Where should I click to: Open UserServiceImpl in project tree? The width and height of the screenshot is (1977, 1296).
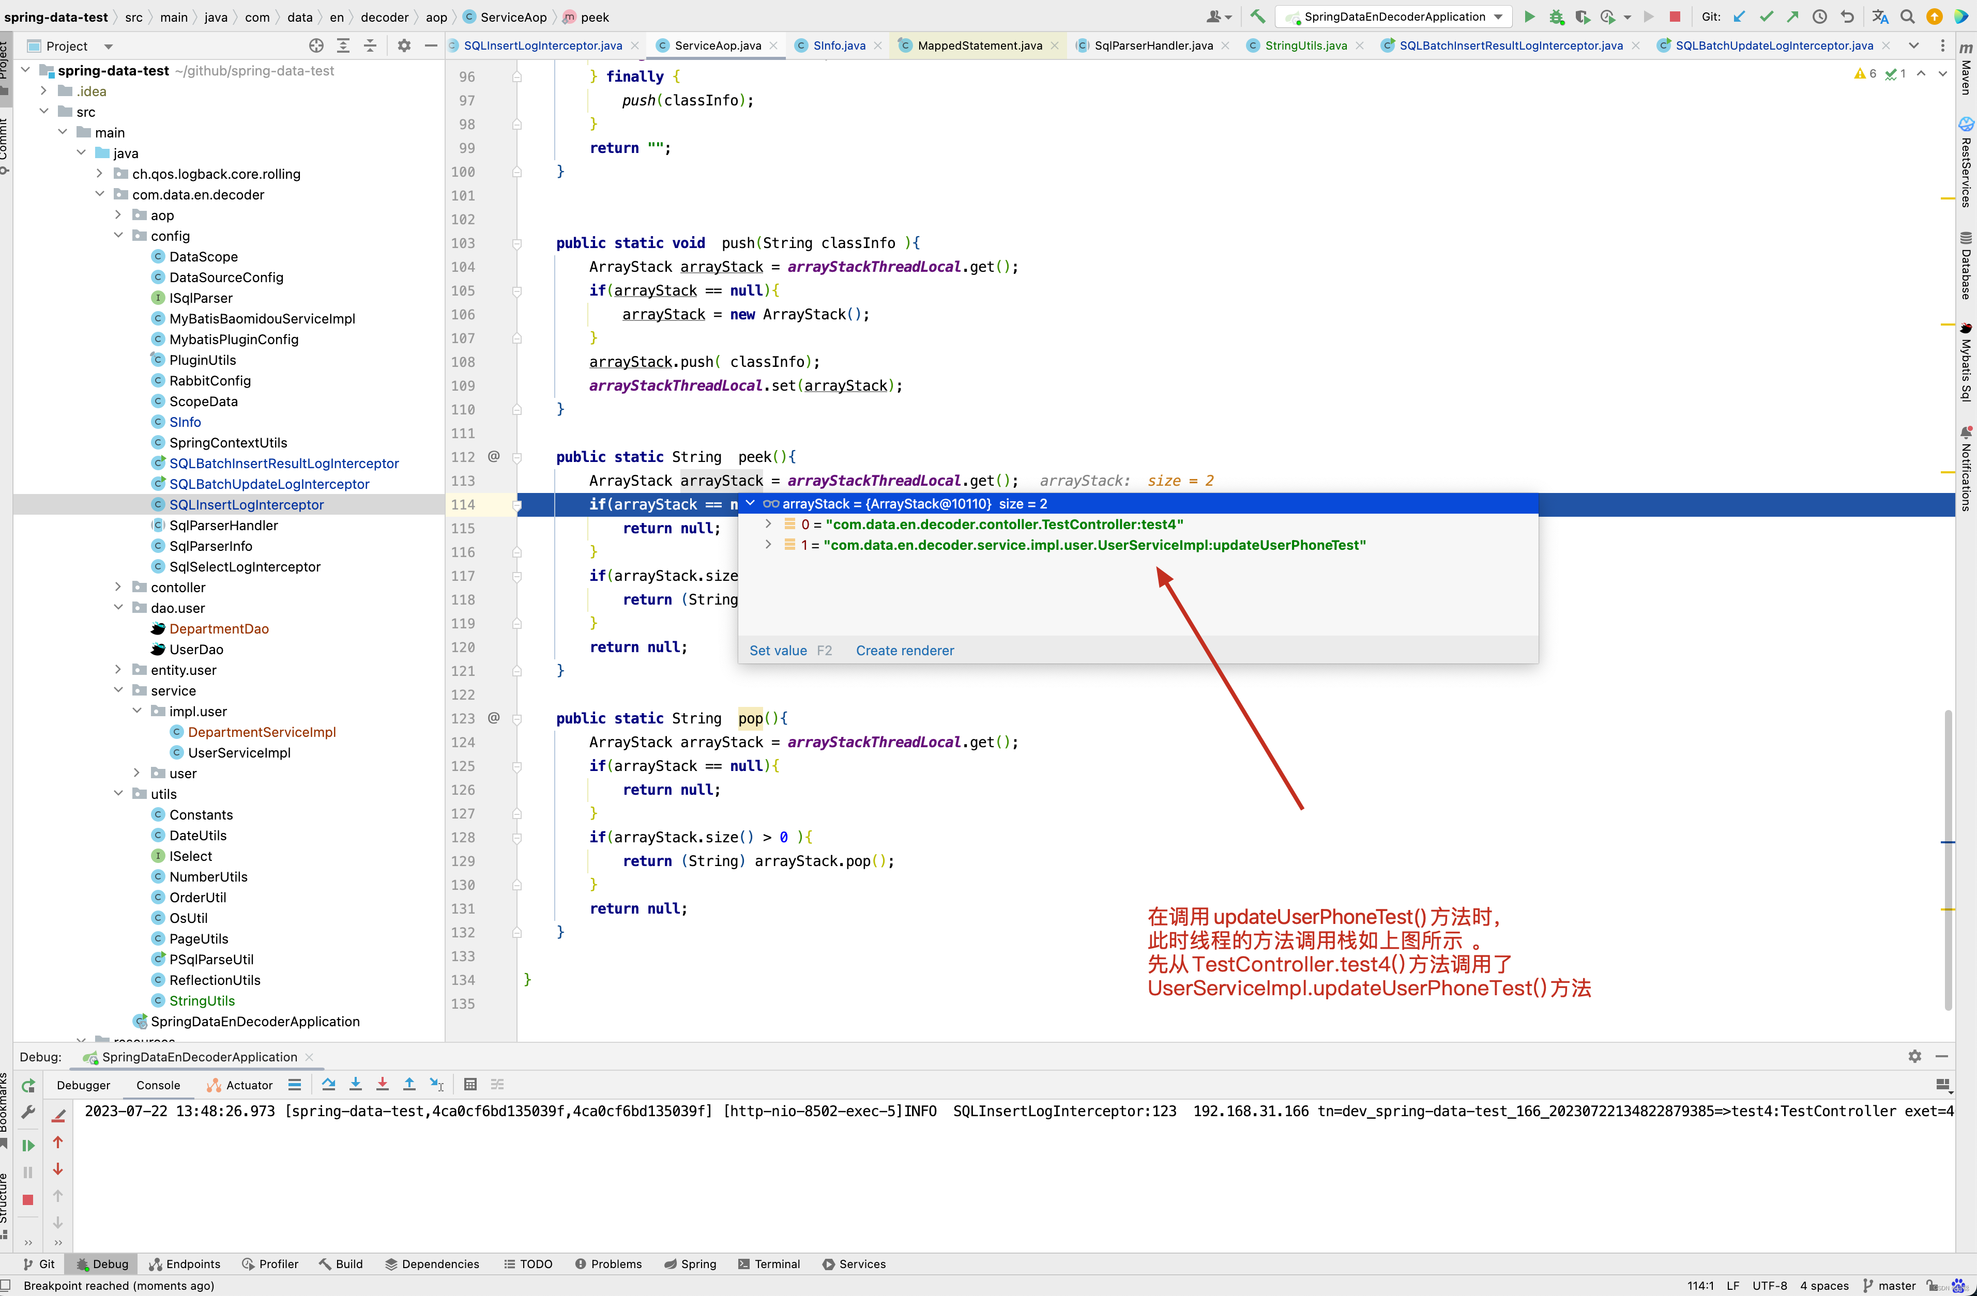[239, 752]
